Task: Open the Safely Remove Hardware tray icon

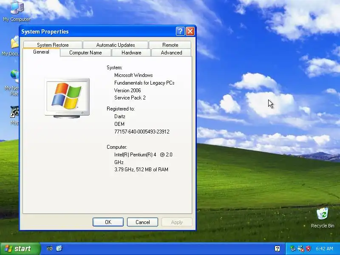Action: pyautogui.click(x=293, y=249)
